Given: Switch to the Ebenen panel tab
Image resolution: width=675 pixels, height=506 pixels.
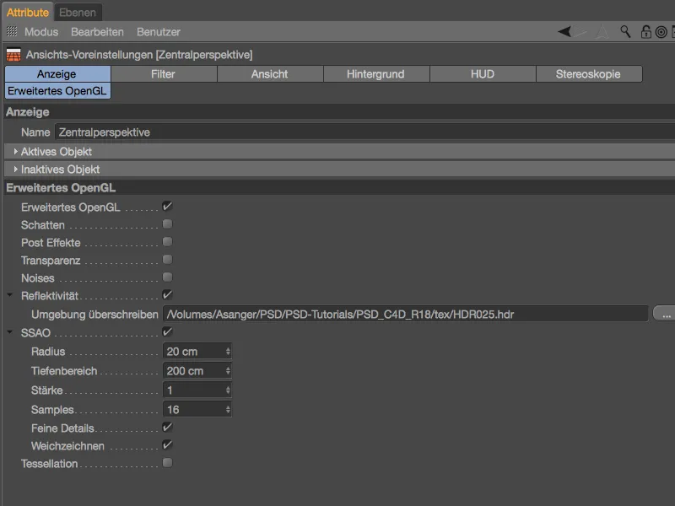Looking at the screenshot, I should coord(78,13).
